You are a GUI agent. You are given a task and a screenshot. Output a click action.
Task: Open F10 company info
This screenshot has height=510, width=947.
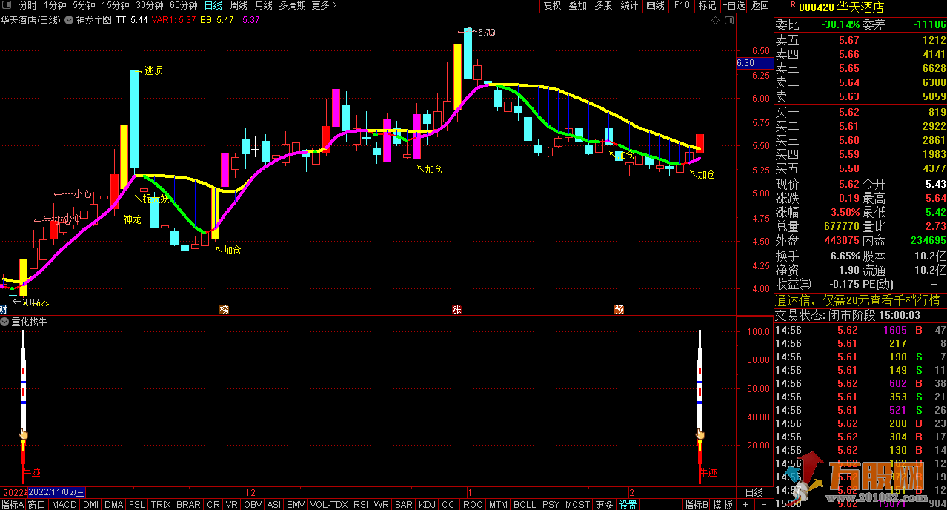[681, 6]
